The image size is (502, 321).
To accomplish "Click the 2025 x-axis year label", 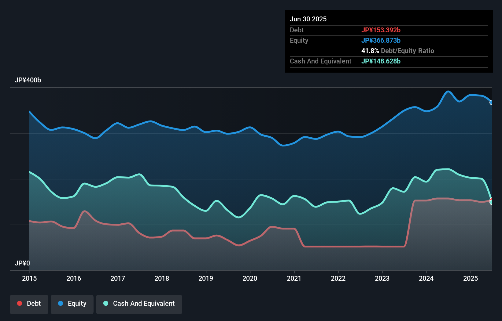I will pos(471,278).
